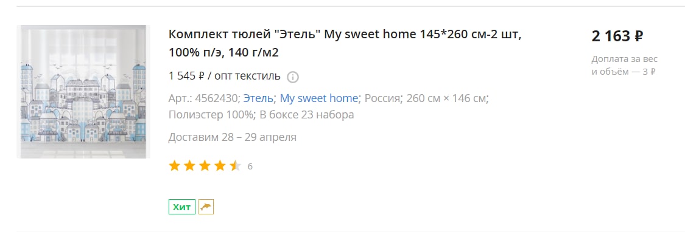Select the first rating star
This screenshot has height=232, width=685.
(x=175, y=166)
